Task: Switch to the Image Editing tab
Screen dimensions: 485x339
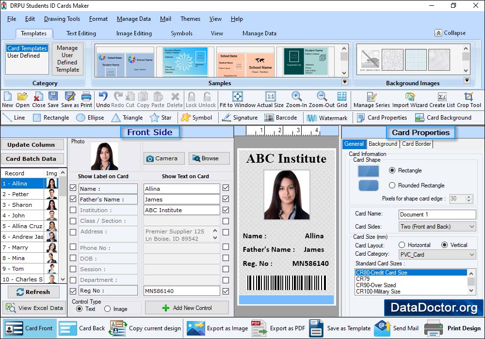Action: pos(134,33)
